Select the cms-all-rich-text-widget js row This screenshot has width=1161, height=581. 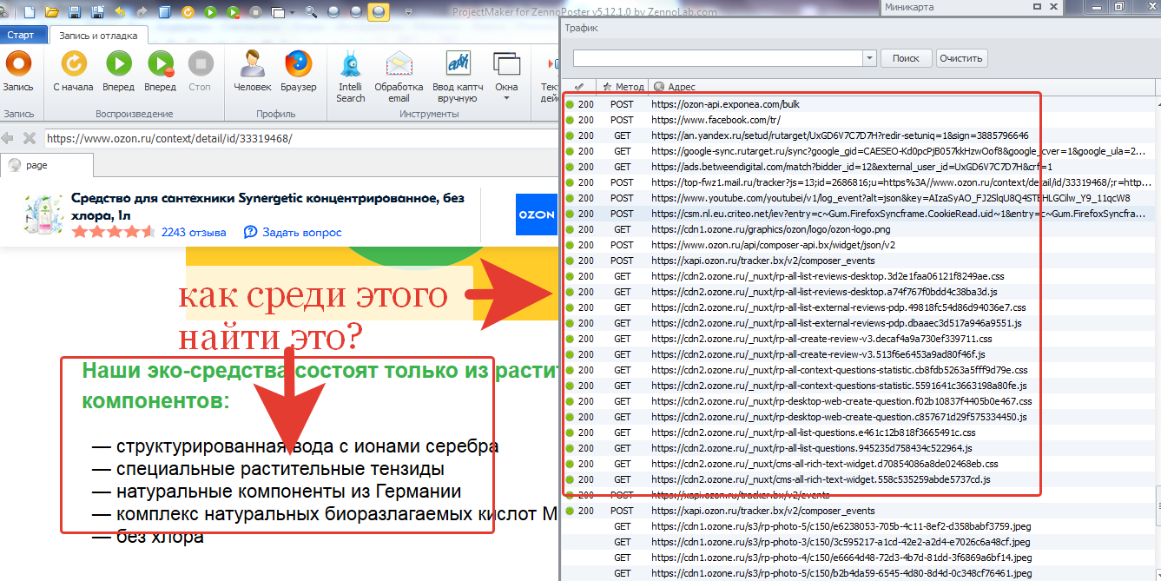tap(860, 479)
